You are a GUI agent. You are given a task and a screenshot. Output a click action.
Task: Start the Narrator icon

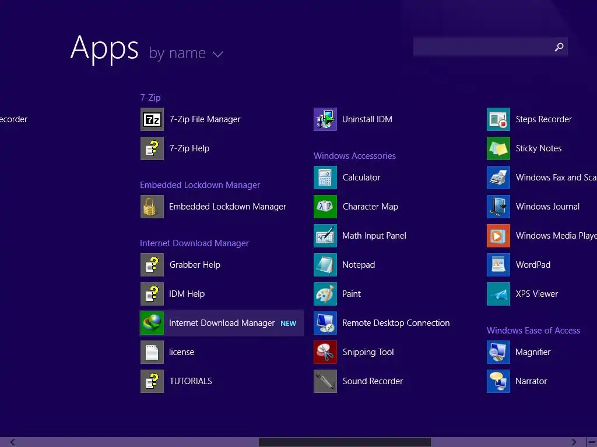(498, 381)
